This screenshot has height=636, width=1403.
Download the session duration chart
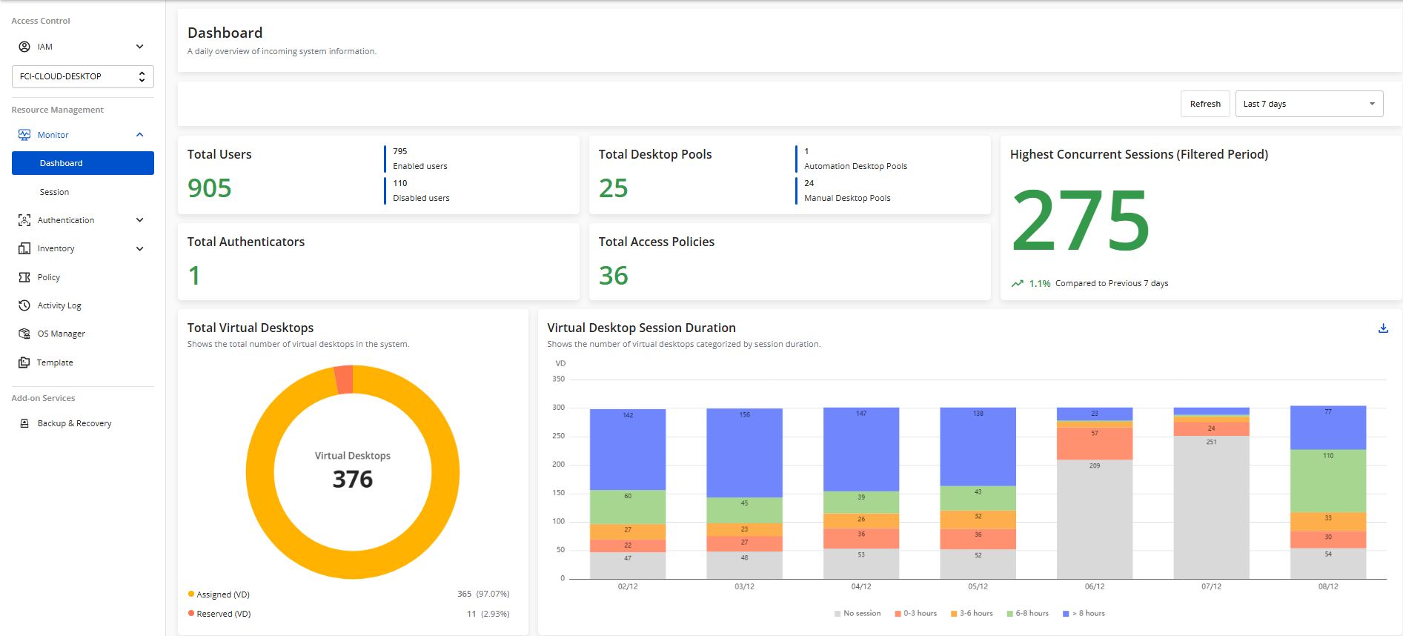point(1383,328)
